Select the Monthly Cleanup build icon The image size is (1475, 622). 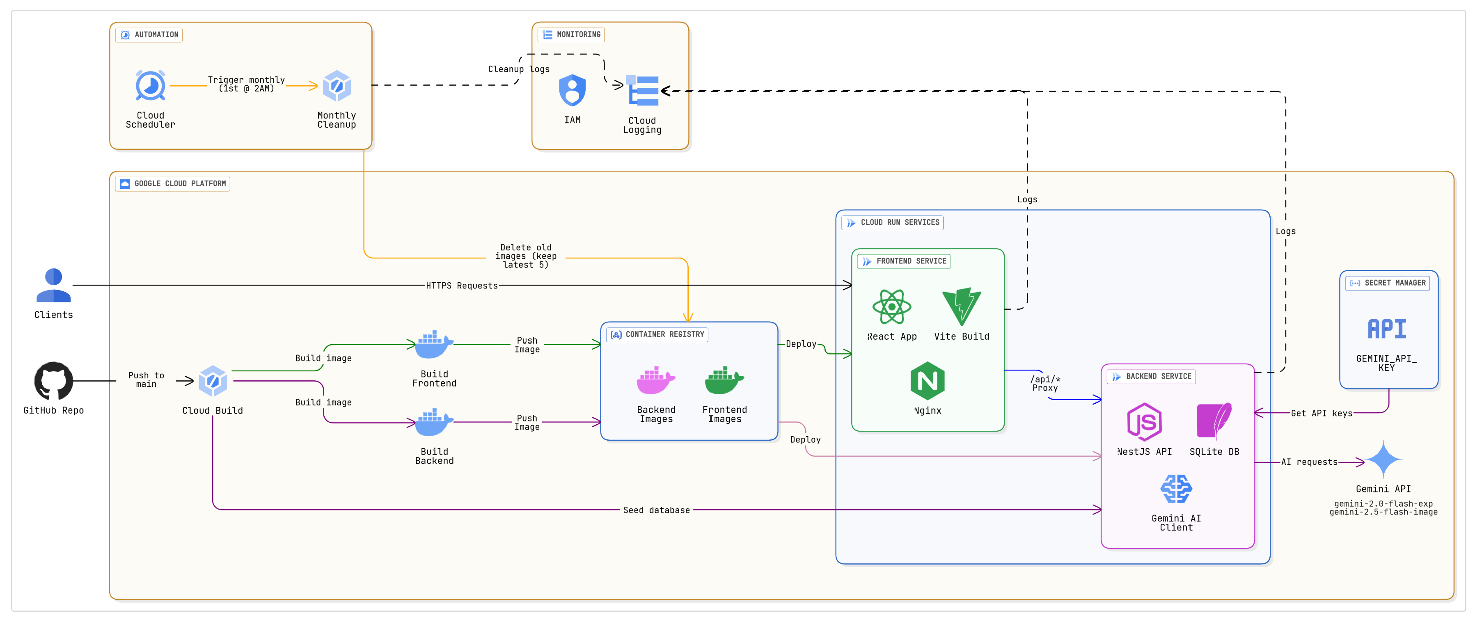tap(337, 86)
